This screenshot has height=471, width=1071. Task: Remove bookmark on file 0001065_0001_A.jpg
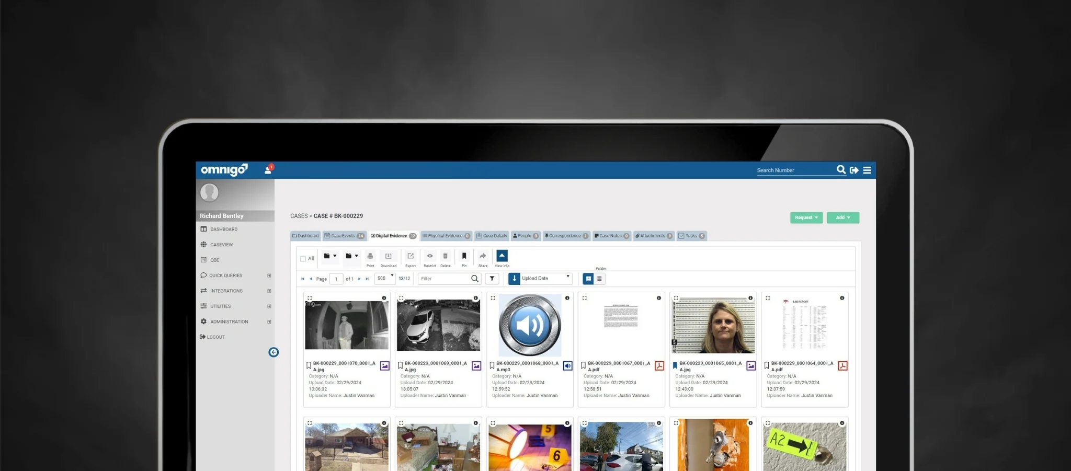pos(675,366)
